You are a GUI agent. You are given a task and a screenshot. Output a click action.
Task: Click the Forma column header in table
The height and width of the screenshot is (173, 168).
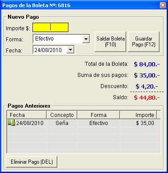[x=99, y=115]
